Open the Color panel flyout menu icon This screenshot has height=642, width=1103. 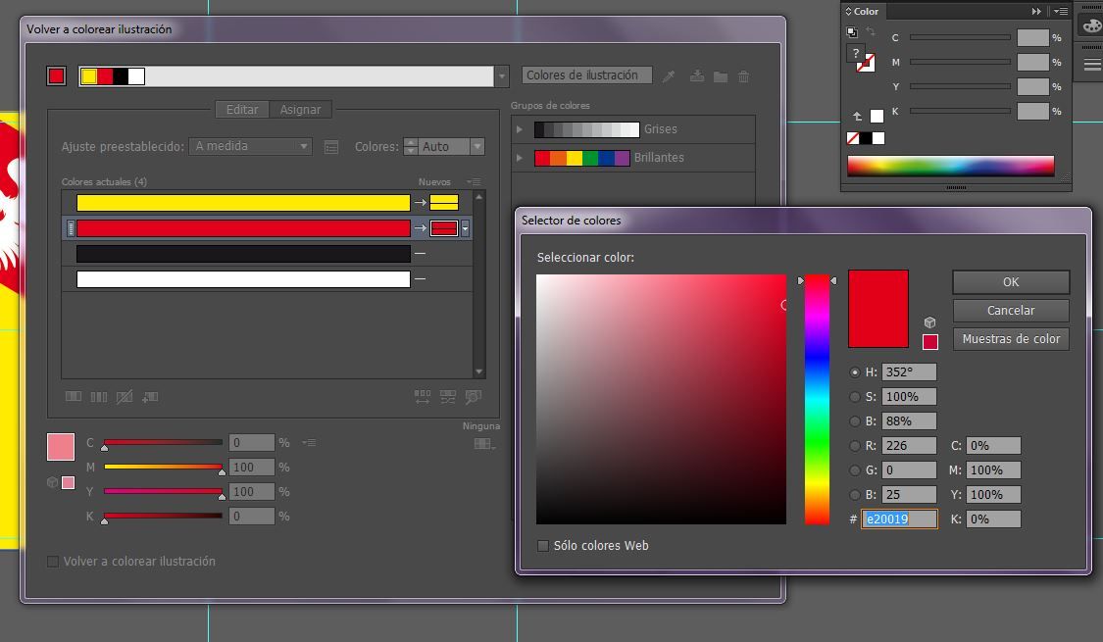(1062, 11)
